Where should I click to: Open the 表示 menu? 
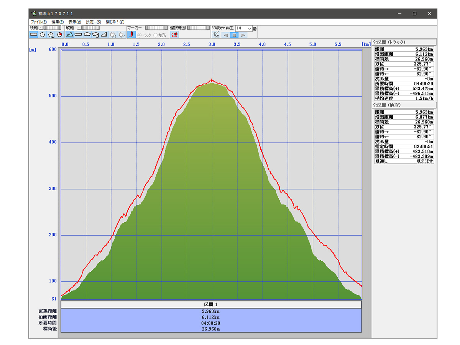(75, 22)
